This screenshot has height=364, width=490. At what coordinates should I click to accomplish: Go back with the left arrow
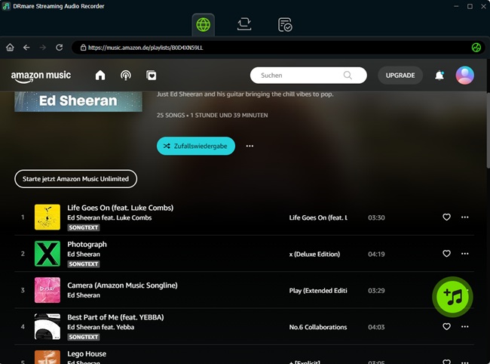[26, 48]
